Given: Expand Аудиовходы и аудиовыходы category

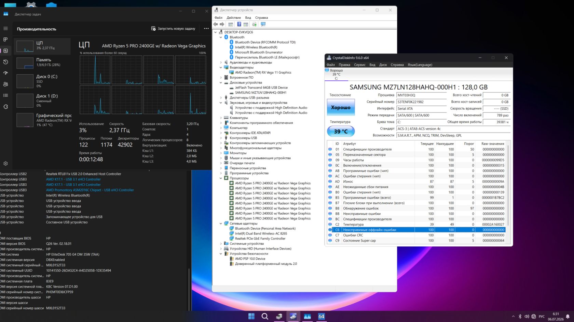Looking at the screenshot, I should pos(221,62).
